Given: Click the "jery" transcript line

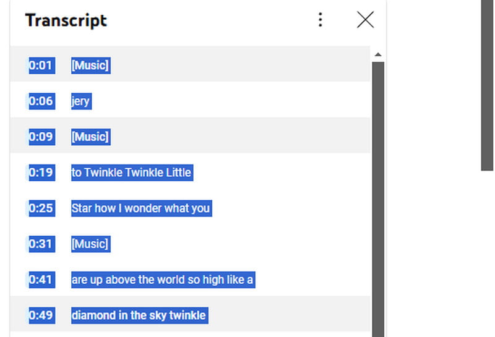Looking at the screenshot, I should tap(80, 101).
